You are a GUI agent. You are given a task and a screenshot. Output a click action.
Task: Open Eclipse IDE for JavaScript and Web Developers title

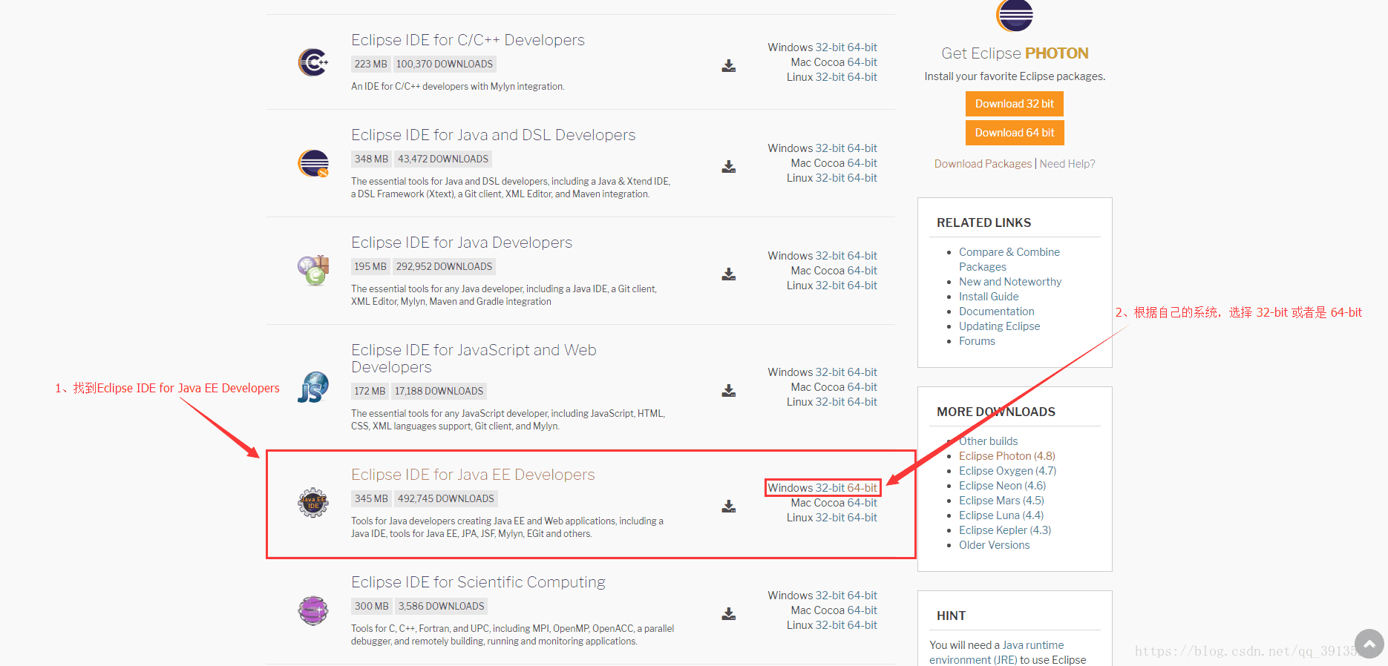(x=474, y=358)
